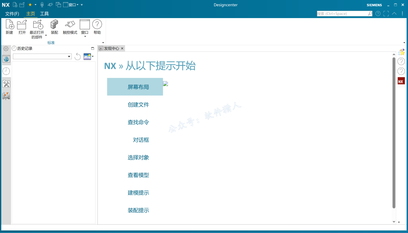Click the 打开 ribbon button
This screenshot has width=408, height=233.
coord(22,27)
